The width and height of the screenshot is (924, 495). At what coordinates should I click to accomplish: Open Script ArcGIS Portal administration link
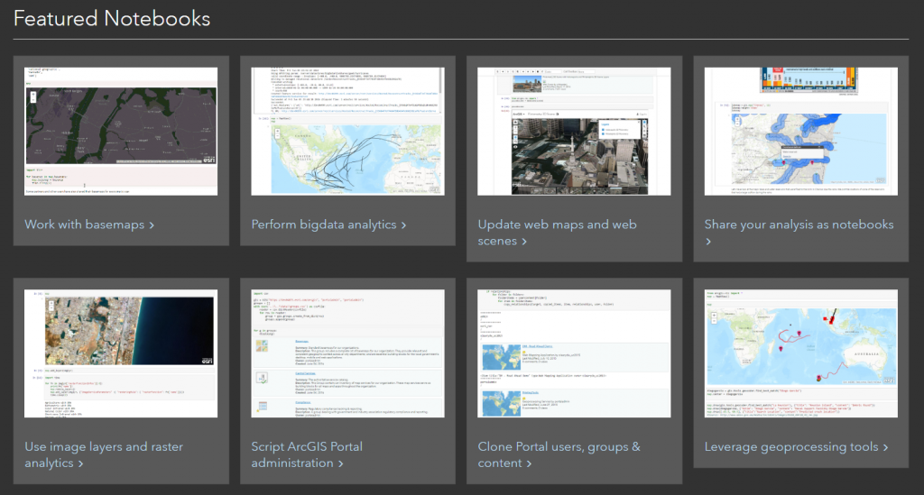pos(307,454)
